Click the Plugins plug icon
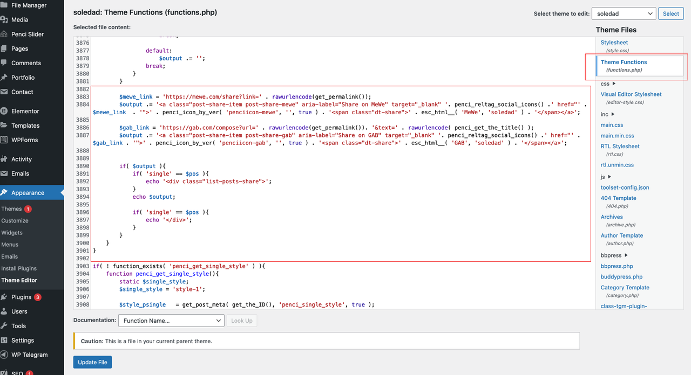 click(x=4, y=297)
